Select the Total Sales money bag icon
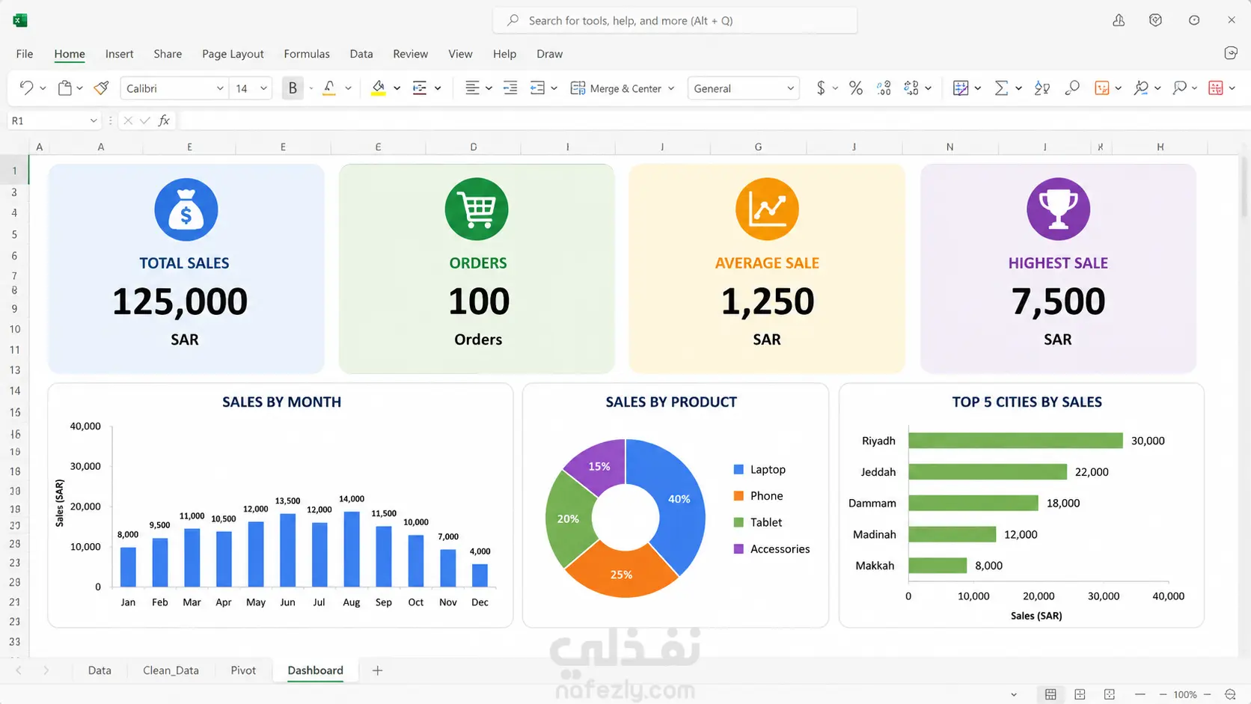Image resolution: width=1251 pixels, height=704 pixels. tap(186, 209)
